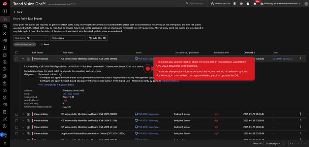Image resolution: width=309 pixels, height=147 pixels.
Task: Open the Administration gear icon in sidebar
Action: point(5,126)
